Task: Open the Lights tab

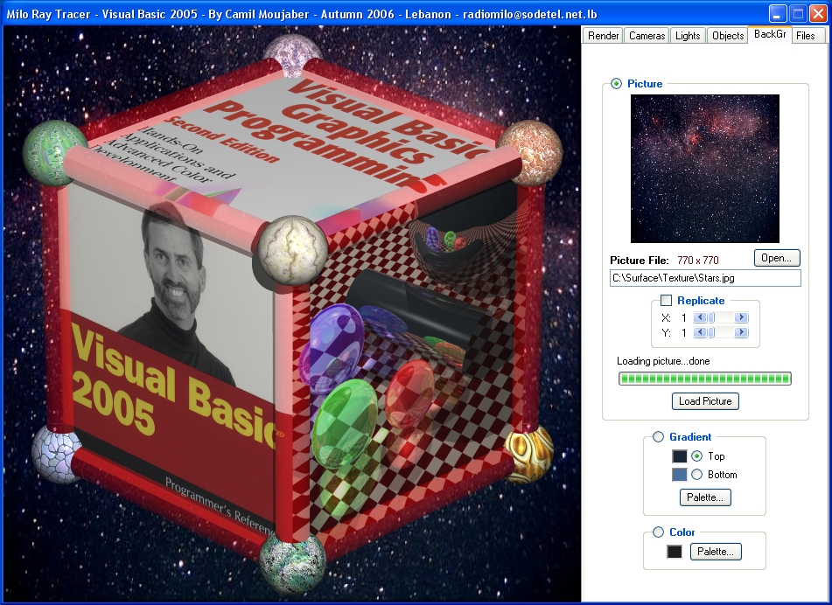Action: [688, 36]
